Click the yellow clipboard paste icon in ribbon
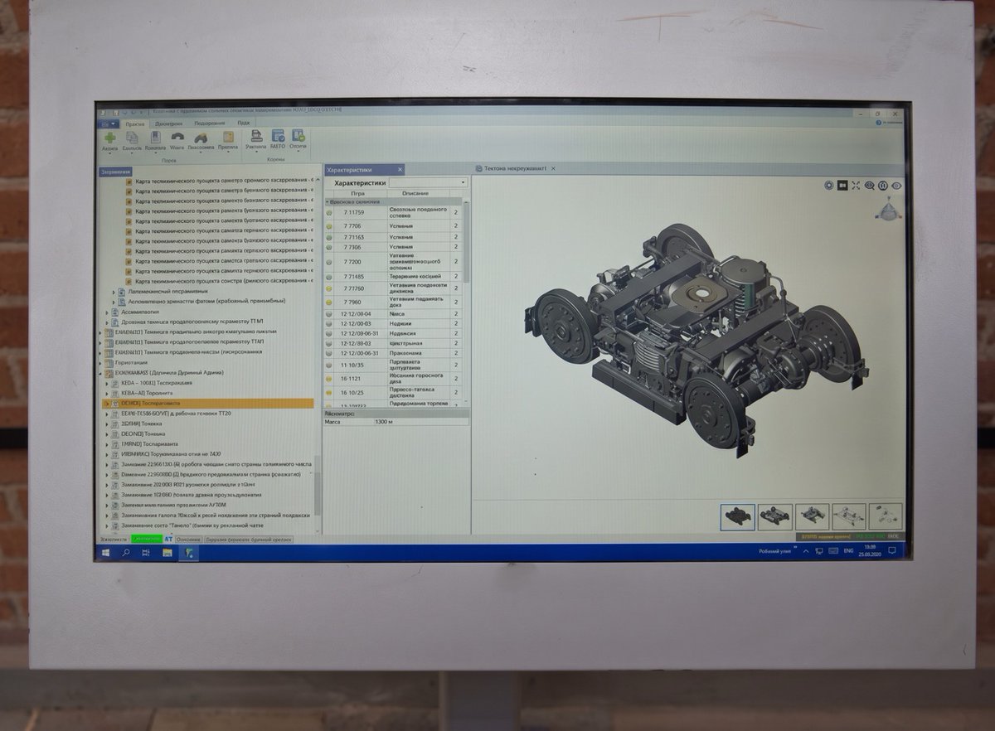 pyautogui.click(x=227, y=138)
